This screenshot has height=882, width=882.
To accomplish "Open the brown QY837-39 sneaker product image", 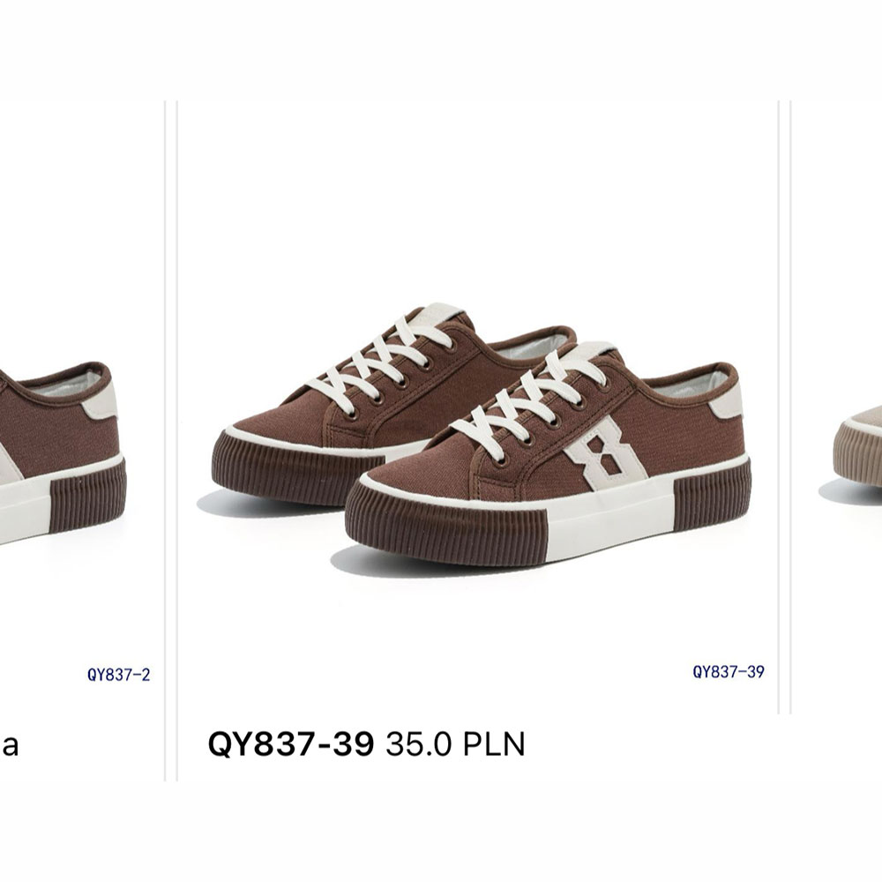I will click(478, 407).
